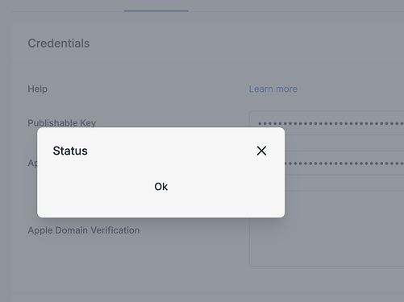This screenshot has width=404, height=302.
Task: Click the Credentials section heading
Action: (x=59, y=43)
